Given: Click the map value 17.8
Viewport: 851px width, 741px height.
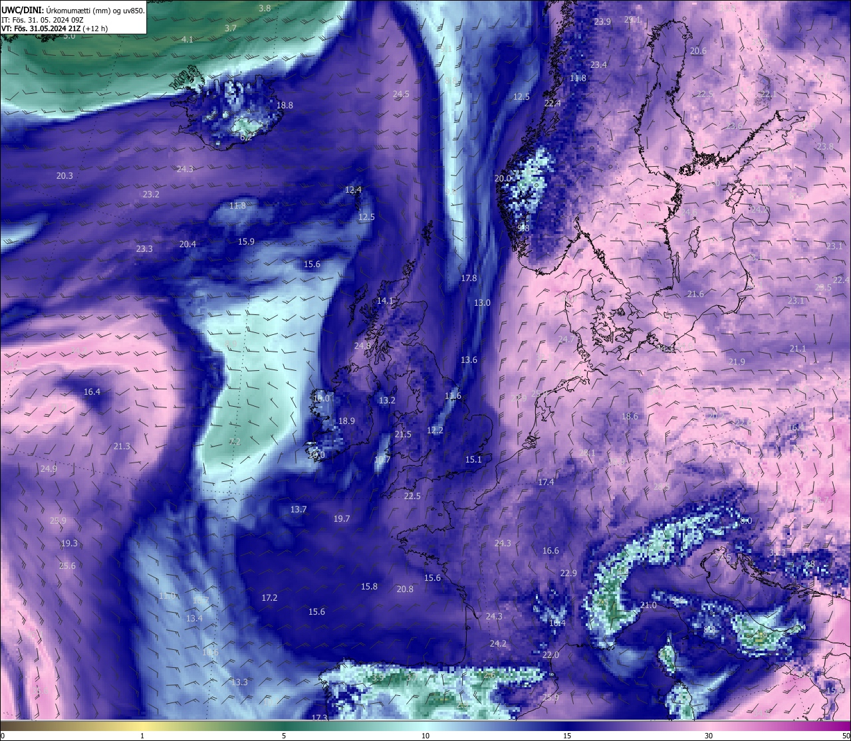Looking at the screenshot, I should click(x=469, y=278).
